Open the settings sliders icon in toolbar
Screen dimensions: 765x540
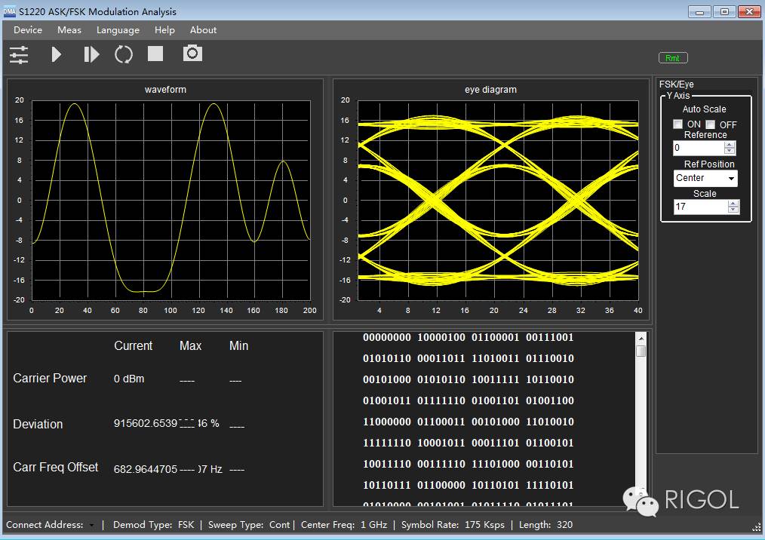pos(19,54)
